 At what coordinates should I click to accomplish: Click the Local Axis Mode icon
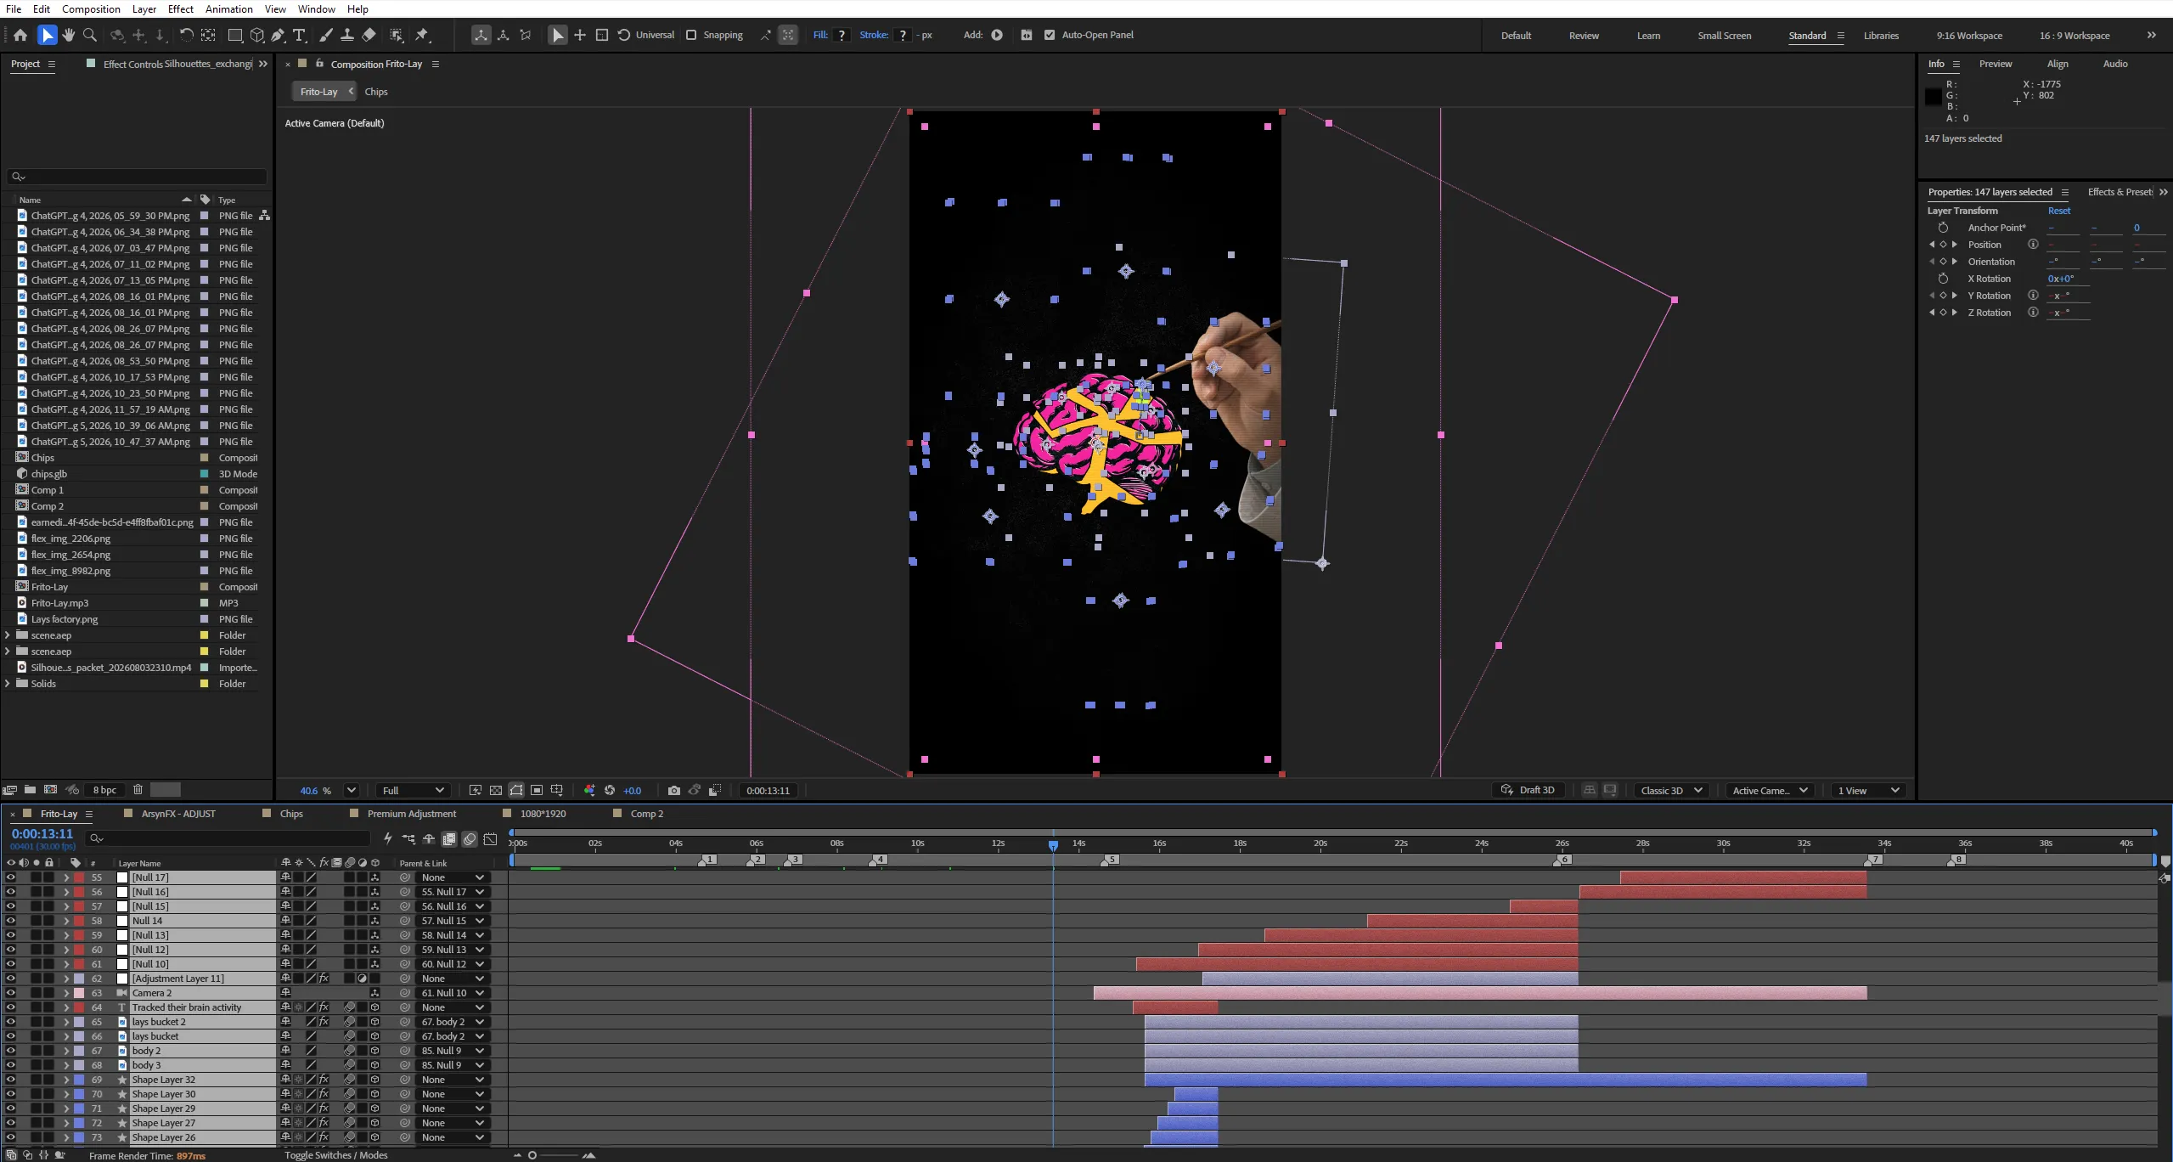click(x=481, y=35)
